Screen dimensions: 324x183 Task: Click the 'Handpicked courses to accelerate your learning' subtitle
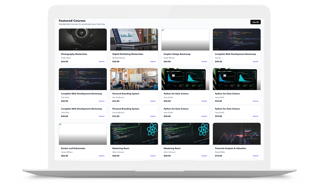(82, 24)
